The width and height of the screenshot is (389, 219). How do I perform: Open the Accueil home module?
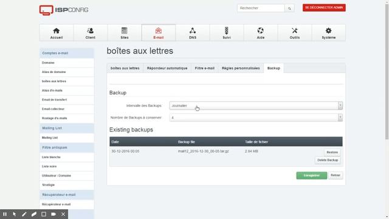point(57,33)
